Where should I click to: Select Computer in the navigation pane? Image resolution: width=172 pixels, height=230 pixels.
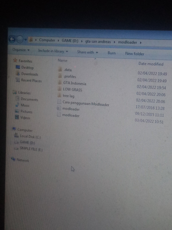coord(25,130)
